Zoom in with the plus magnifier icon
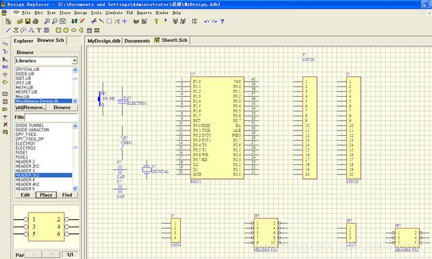Viewport: 432px width, 259px height. coord(47,21)
